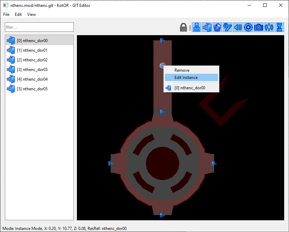Image resolution: width=289 pixels, height=232 pixels.
Task: Click the door icon on the room's left exit
Action: (111, 163)
